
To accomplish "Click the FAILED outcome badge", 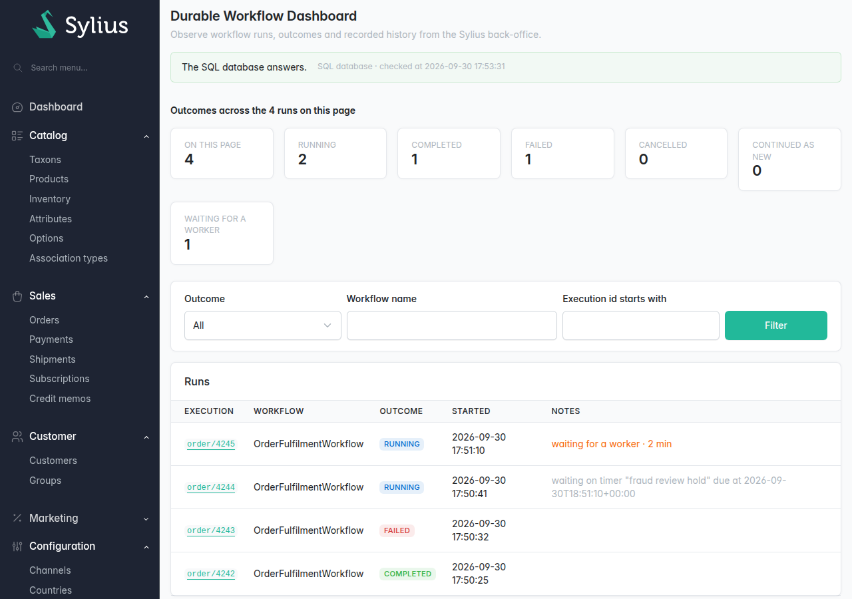I will coord(397,530).
